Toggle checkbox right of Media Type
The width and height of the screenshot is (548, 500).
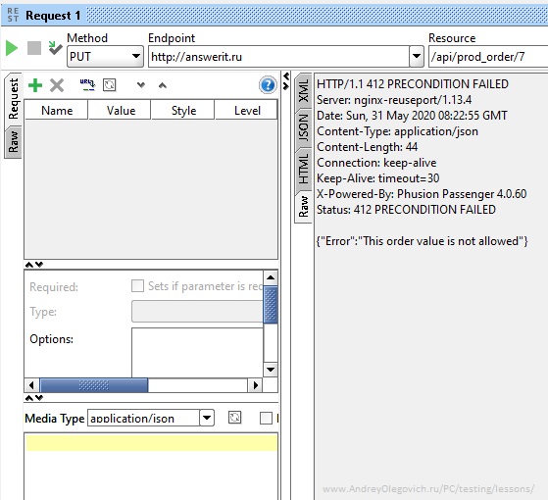click(x=266, y=418)
